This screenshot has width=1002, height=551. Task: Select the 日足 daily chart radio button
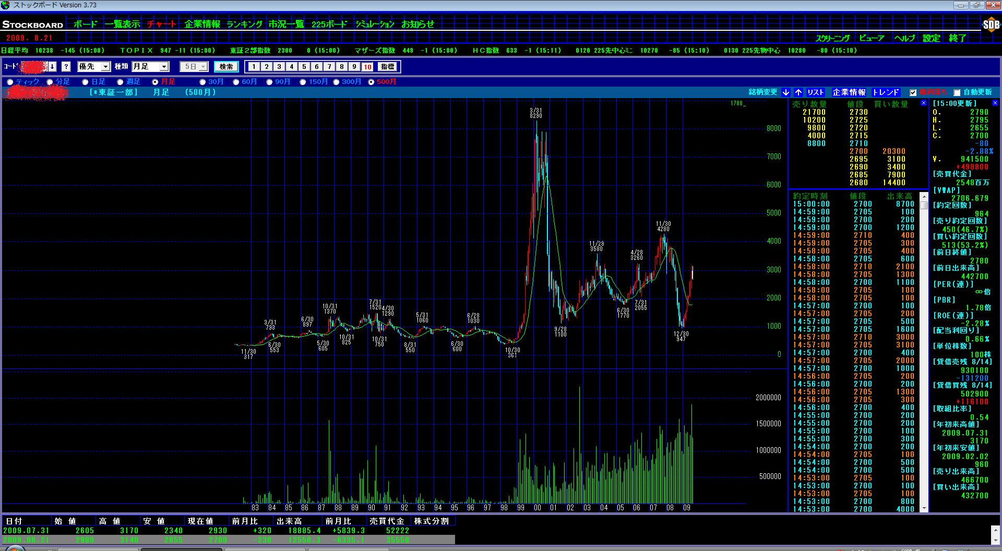[86, 82]
